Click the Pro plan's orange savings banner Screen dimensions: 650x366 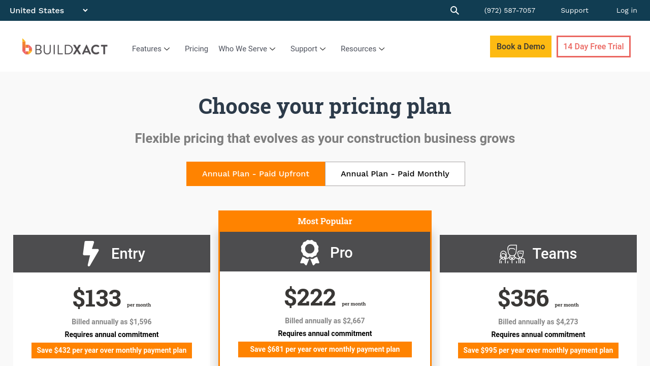(x=325, y=350)
